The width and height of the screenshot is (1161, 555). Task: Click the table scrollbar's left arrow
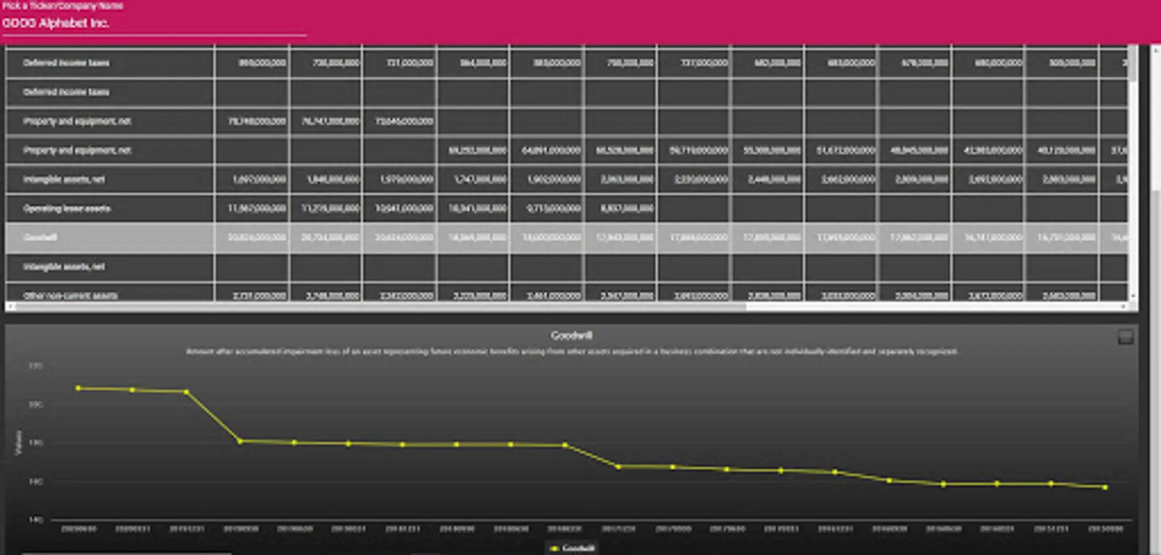click(10, 306)
